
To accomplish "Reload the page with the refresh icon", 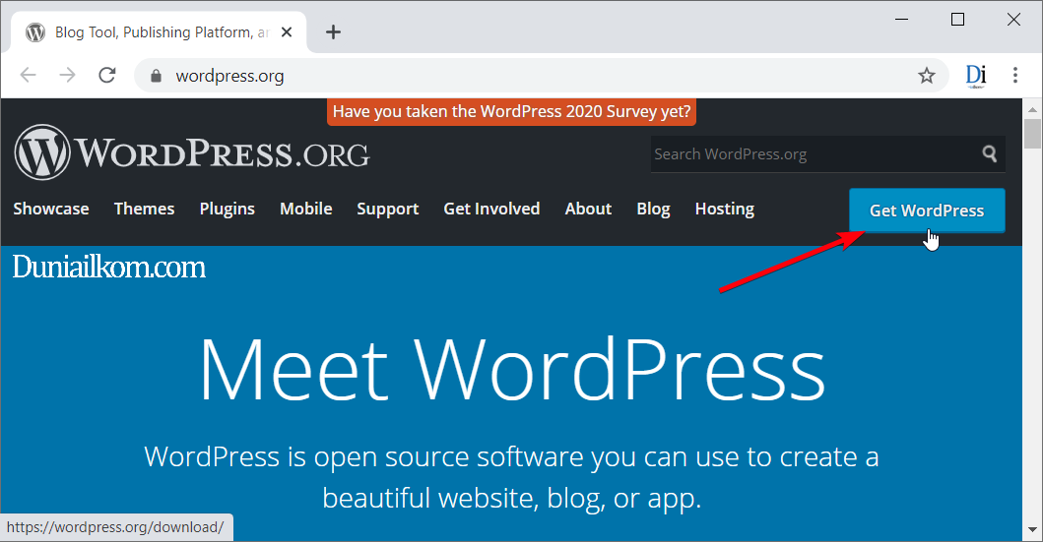I will (x=107, y=75).
